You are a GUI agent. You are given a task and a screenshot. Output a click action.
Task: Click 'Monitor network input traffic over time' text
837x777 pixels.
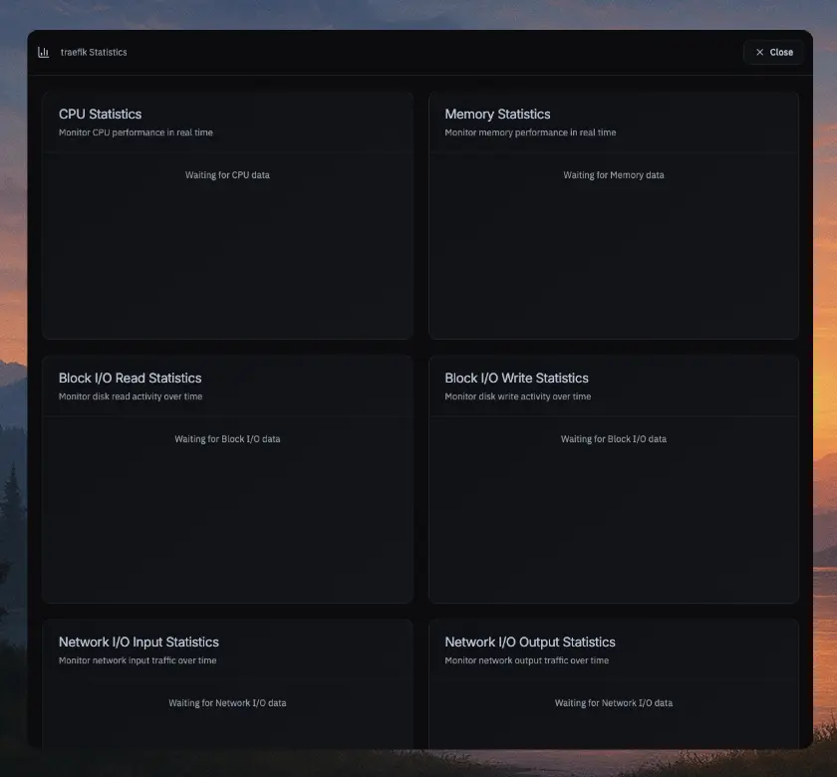click(x=138, y=660)
